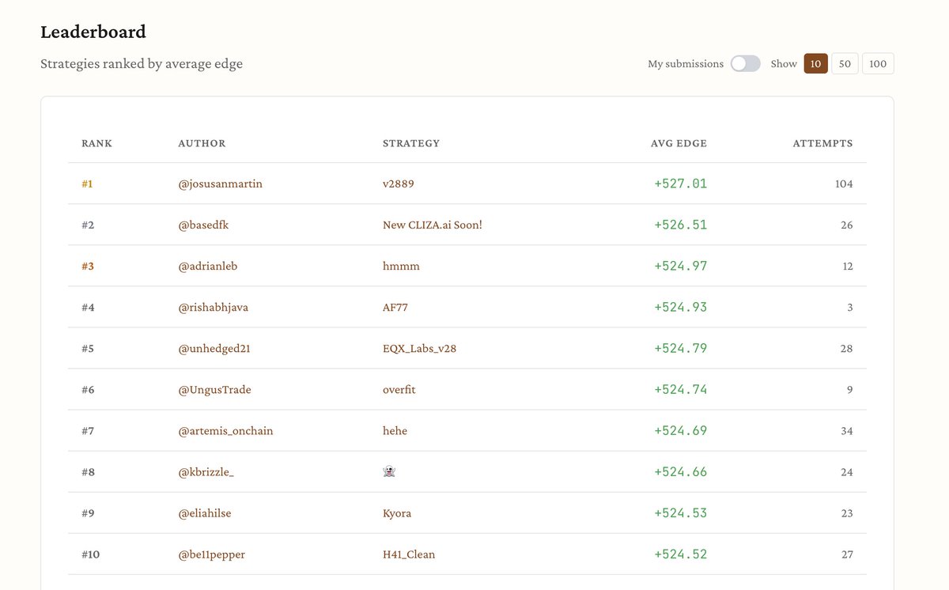Click strategy AF77
The height and width of the screenshot is (590, 949).
pyautogui.click(x=395, y=307)
